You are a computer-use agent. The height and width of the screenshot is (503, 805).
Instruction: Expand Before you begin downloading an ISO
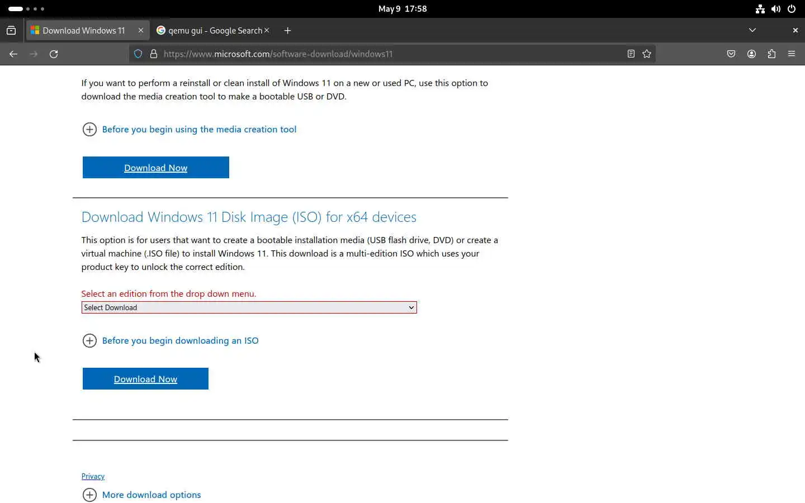pyautogui.click(x=171, y=341)
